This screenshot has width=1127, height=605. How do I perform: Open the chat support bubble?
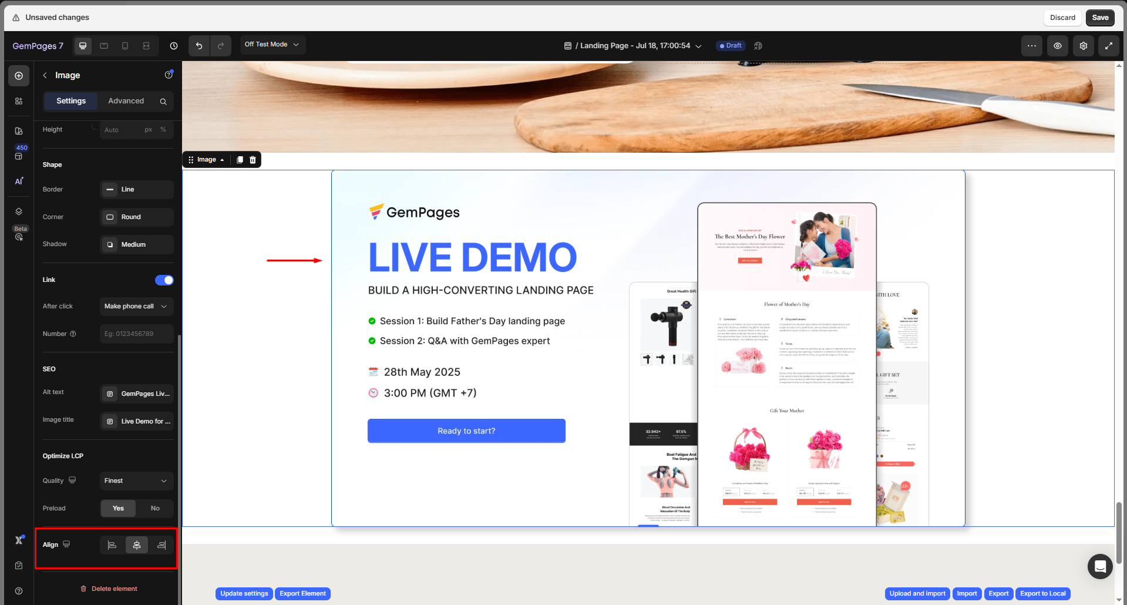[1099, 566]
